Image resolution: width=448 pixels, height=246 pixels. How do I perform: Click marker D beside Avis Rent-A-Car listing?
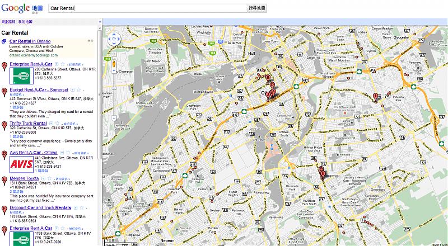[4, 155]
